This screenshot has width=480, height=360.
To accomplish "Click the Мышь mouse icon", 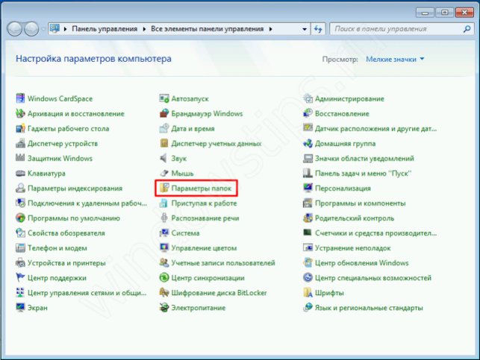I will tap(164, 173).
